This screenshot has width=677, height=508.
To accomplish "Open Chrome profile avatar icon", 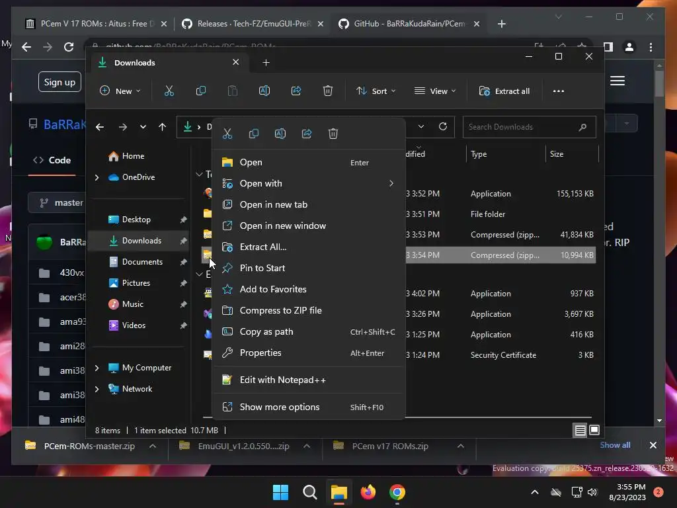I will point(629,47).
